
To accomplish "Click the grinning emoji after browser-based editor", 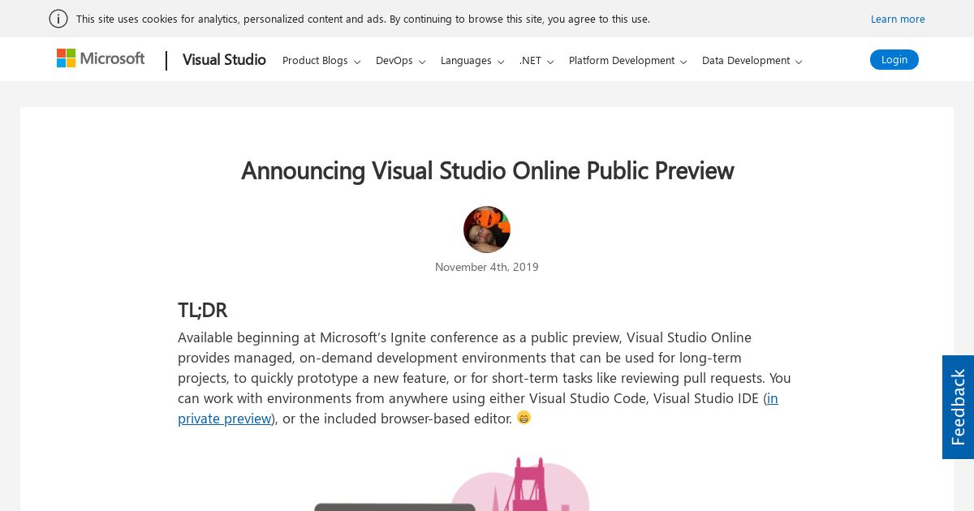I will [524, 418].
